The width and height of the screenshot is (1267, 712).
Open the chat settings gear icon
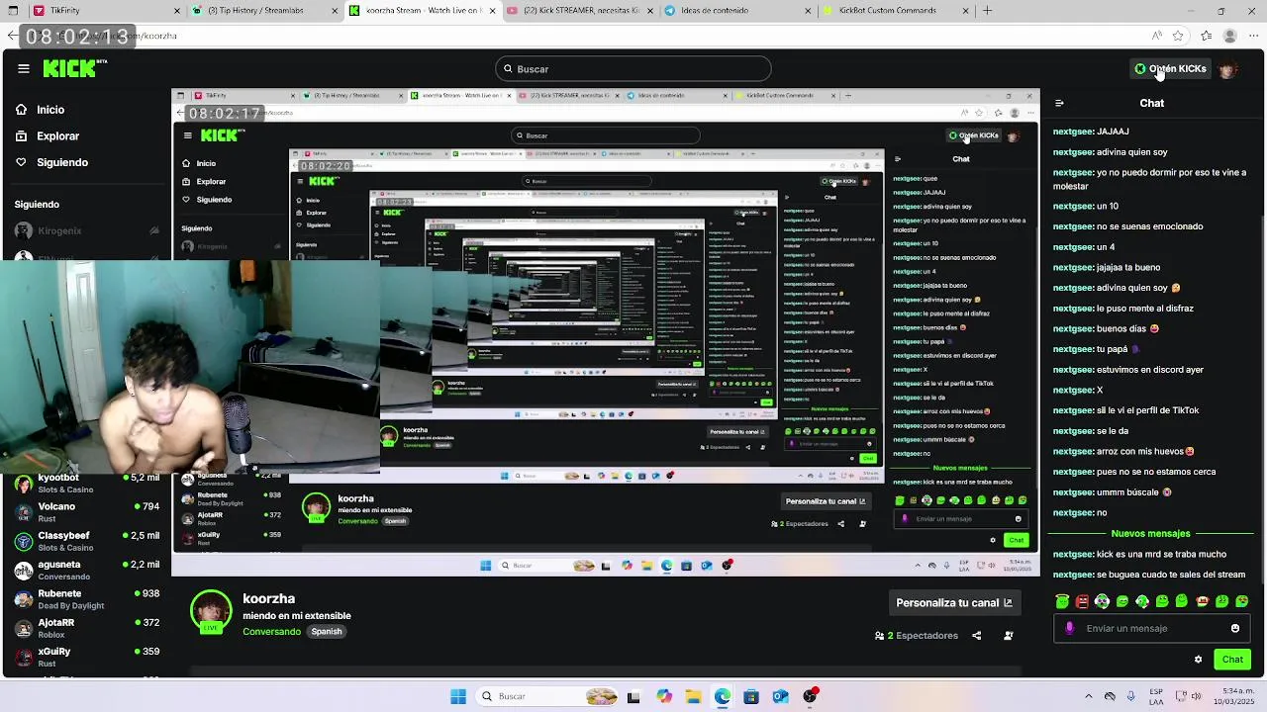pyautogui.click(x=1198, y=660)
